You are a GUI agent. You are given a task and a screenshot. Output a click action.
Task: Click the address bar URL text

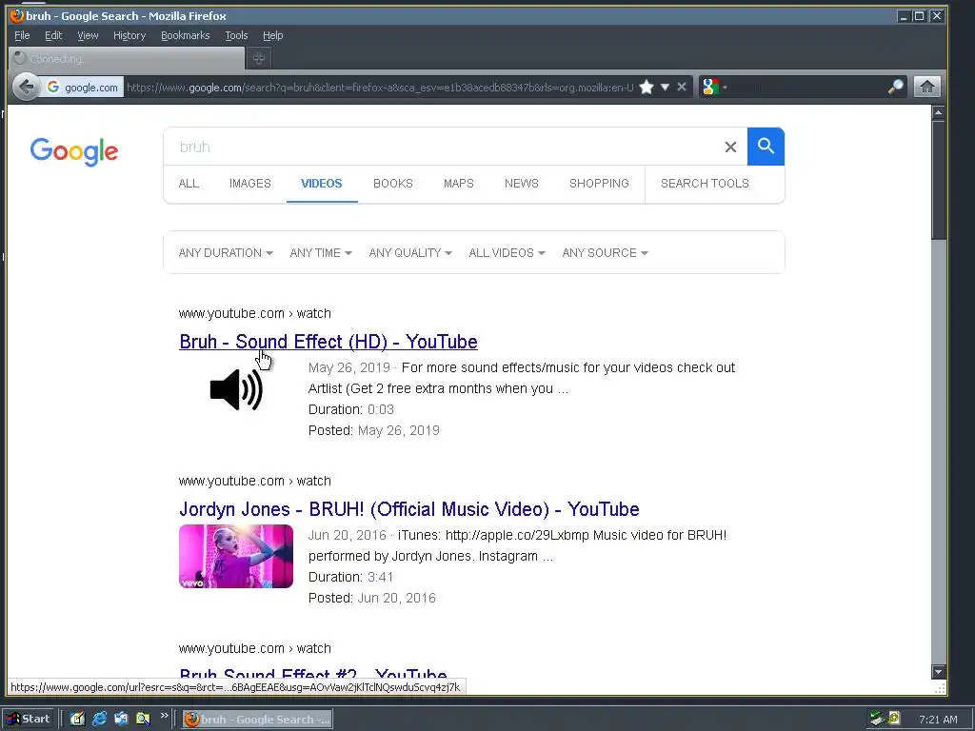pyautogui.click(x=380, y=88)
